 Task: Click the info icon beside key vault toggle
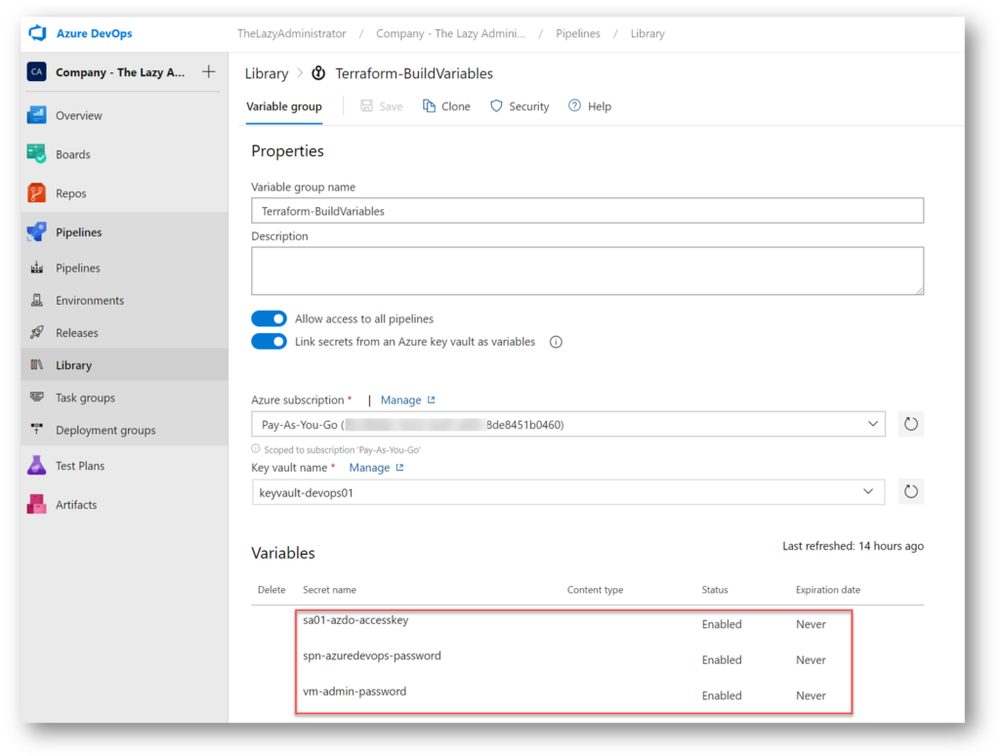click(556, 342)
